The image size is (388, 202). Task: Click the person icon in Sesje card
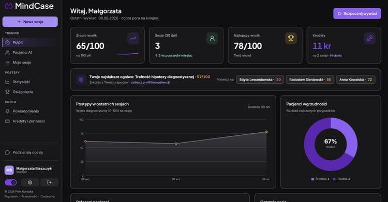tap(212, 38)
